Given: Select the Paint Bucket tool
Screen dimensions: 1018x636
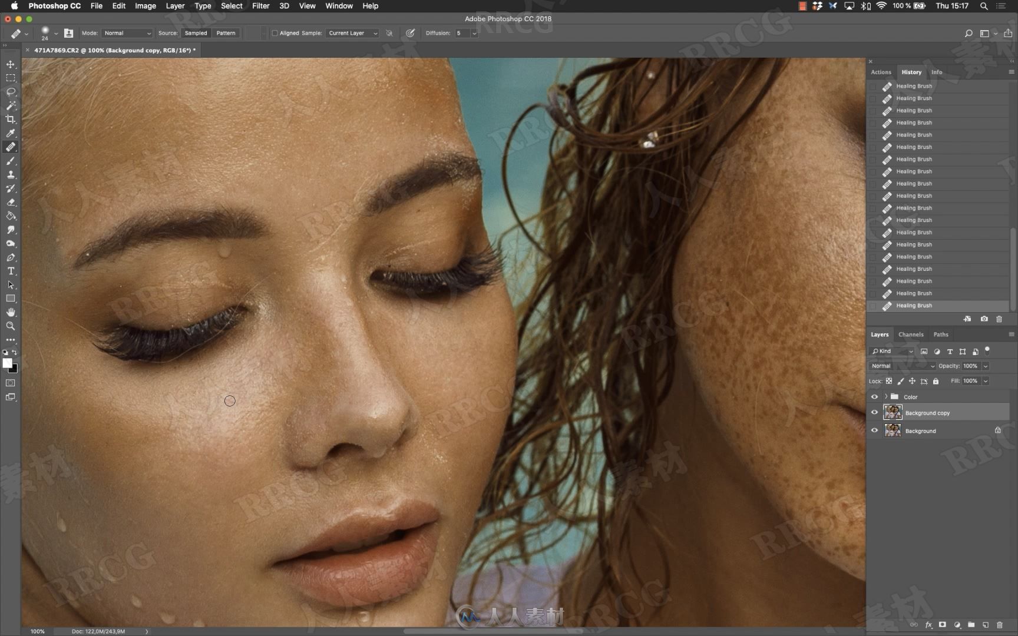Looking at the screenshot, I should pyautogui.click(x=11, y=216).
